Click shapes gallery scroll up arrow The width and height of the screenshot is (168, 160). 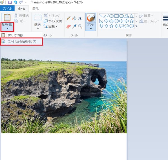point(136,16)
